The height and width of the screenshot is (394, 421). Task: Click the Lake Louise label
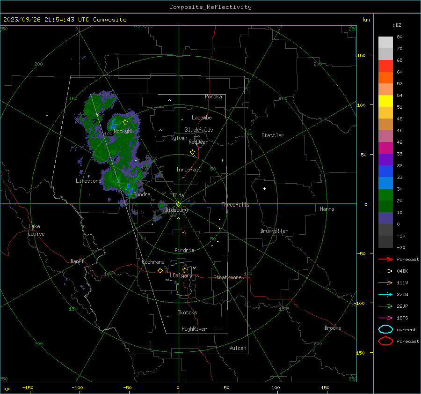(36, 230)
